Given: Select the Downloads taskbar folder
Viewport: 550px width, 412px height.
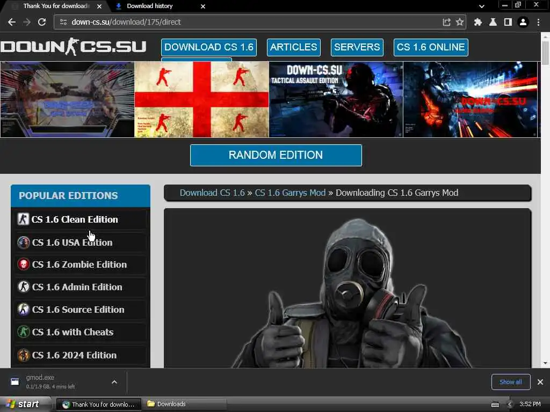Looking at the screenshot, I should tap(184, 404).
